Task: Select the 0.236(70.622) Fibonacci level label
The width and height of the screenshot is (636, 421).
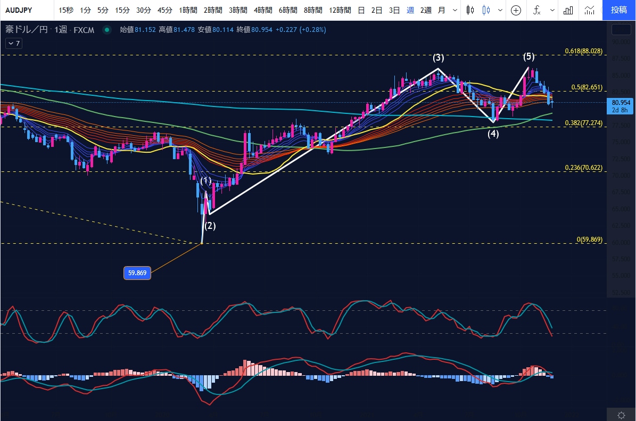Action: coord(584,168)
